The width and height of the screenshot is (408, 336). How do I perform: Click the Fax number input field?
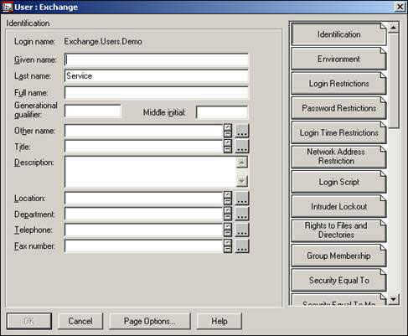[x=144, y=246]
